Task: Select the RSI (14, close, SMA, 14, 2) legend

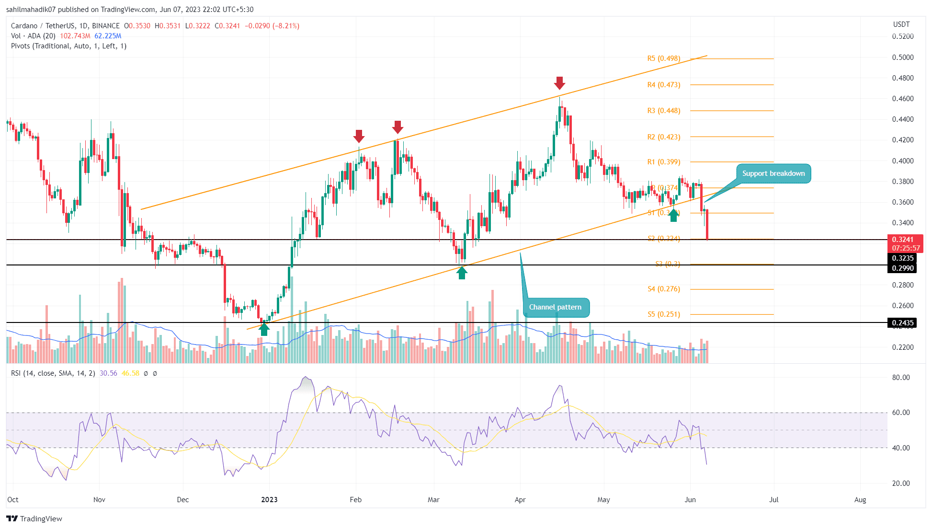Action: (53, 373)
